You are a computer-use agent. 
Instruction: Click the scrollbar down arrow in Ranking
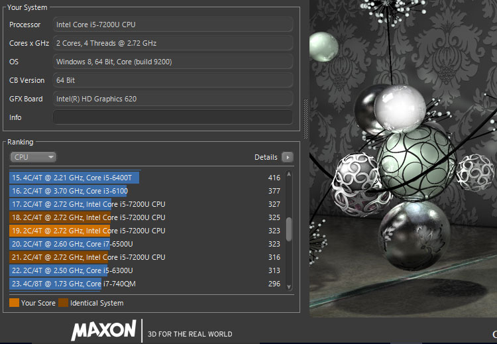coord(288,285)
